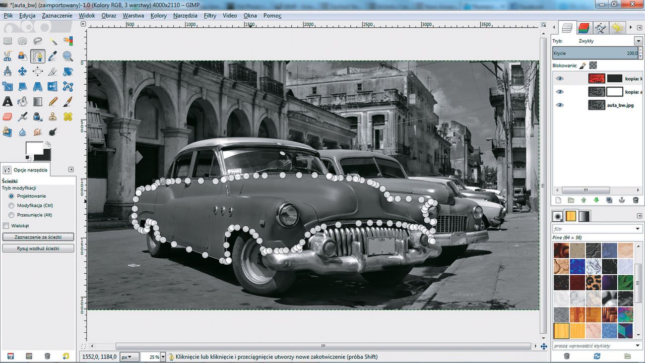Open the Filtry menu
This screenshot has width=645, height=363.
tap(210, 16)
